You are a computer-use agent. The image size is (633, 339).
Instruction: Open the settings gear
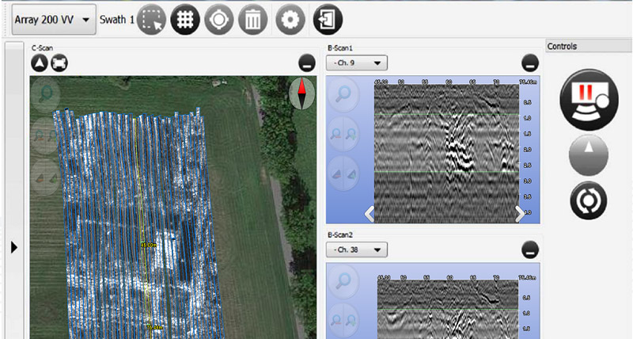pyautogui.click(x=290, y=21)
